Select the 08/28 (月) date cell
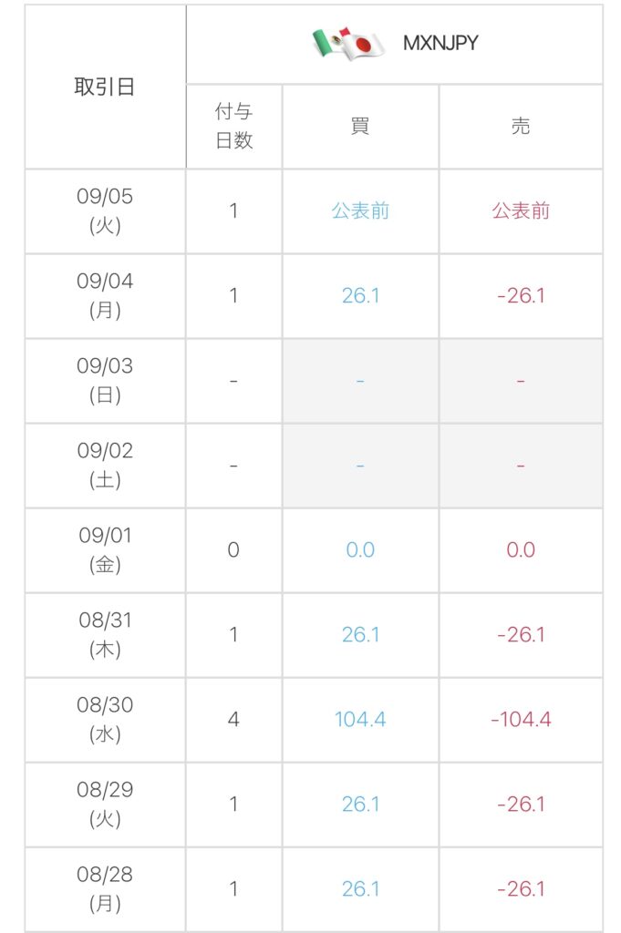Viewport: 621px width, 933px height. [105, 889]
